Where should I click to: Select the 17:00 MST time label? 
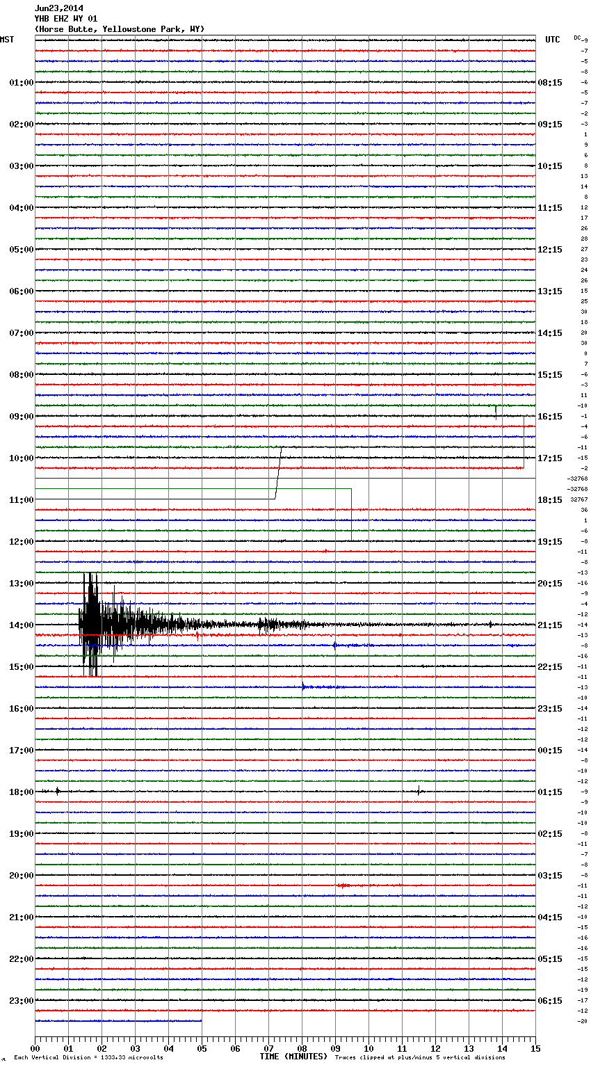21,751
